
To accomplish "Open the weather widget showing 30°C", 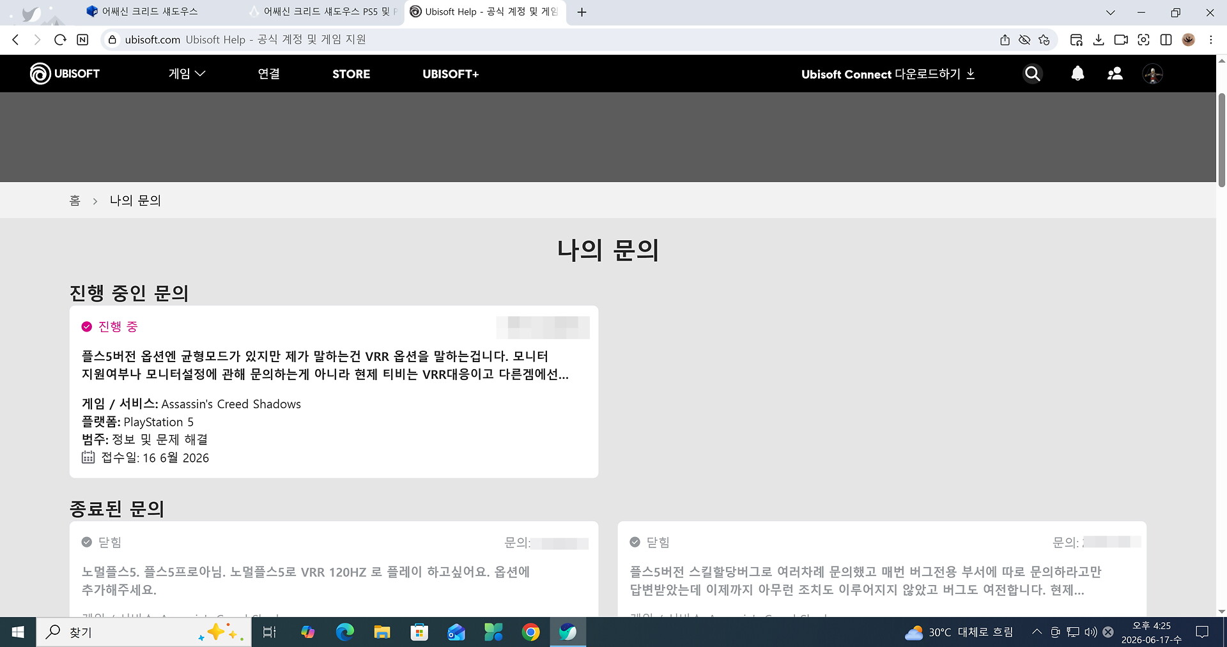I will tap(959, 632).
